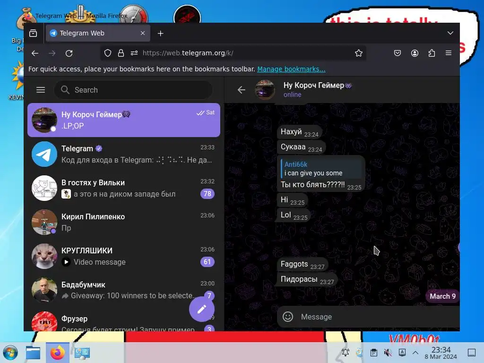Image resolution: width=484 pixels, height=363 pixels.
Task: Save page to Pocket
Action: [398, 53]
